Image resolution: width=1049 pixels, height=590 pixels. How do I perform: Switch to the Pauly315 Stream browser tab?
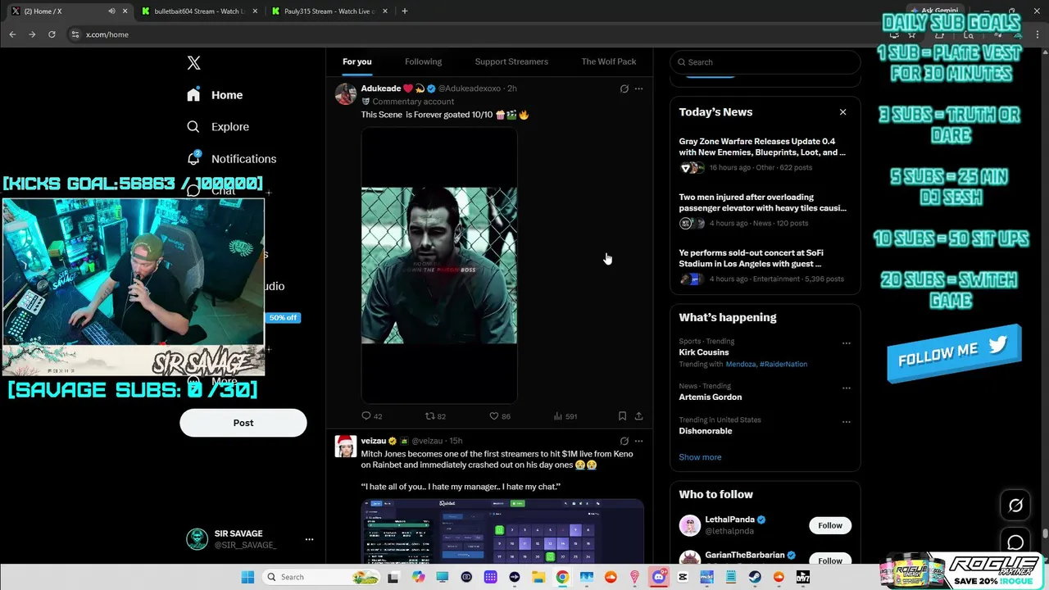coord(328,11)
